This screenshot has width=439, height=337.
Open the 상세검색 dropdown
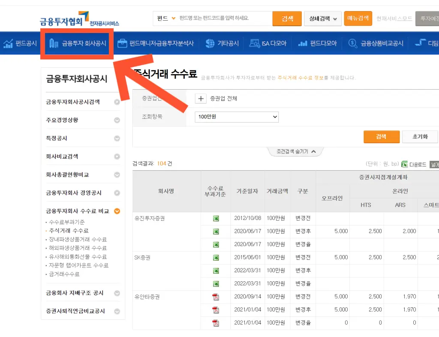pyautogui.click(x=323, y=19)
